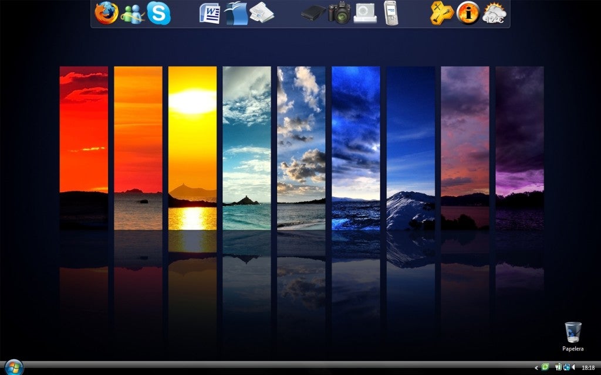The width and height of the screenshot is (601, 375).
Task: Open Microsoft Word dock icon
Action: pyautogui.click(x=210, y=14)
